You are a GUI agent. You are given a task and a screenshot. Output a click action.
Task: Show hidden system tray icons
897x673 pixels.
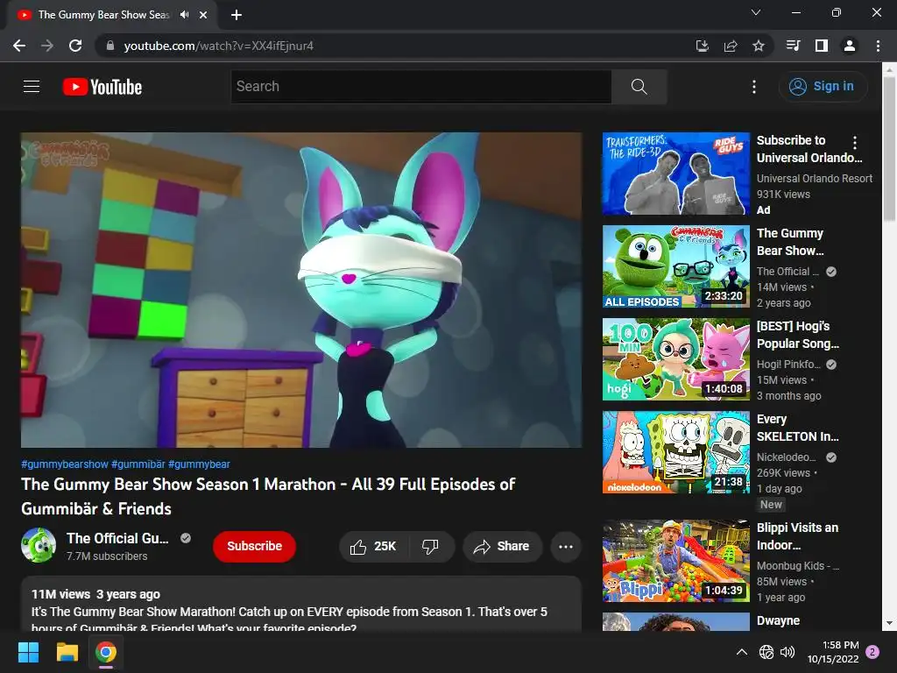tap(741, 652)
